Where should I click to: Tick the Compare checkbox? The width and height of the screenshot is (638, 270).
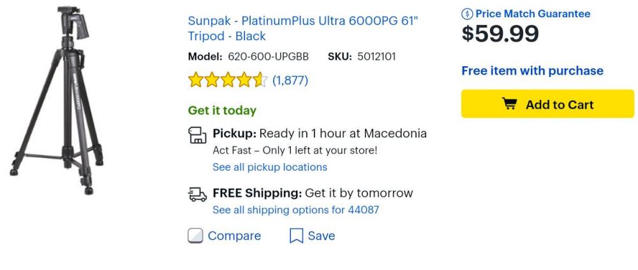point(195,236)
